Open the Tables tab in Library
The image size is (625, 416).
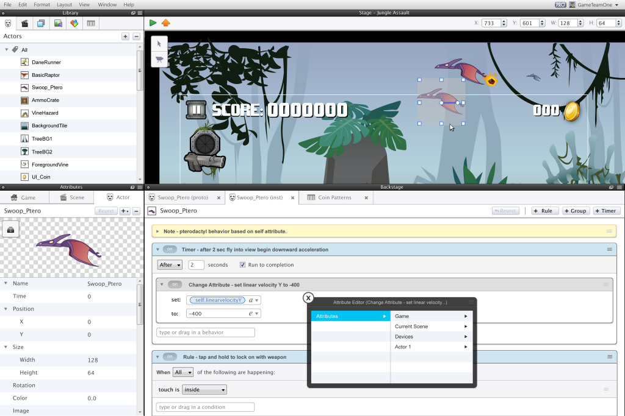click(91, 24)
